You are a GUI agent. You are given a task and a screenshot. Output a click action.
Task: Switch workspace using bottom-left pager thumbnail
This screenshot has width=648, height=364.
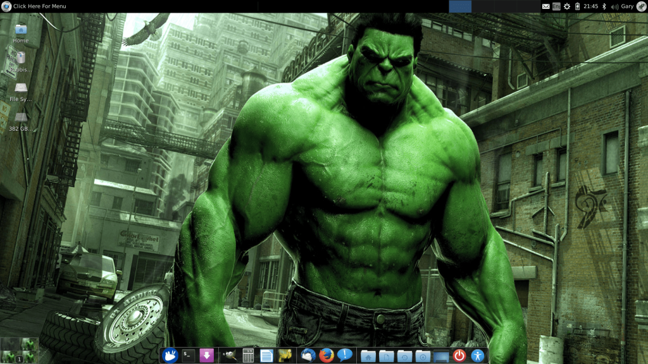pyautogui.click(x=20, y=351)
